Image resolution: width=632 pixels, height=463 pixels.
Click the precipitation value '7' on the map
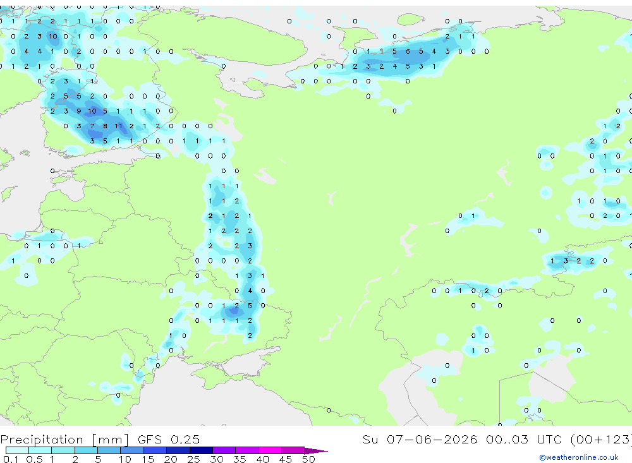[92, 126]
